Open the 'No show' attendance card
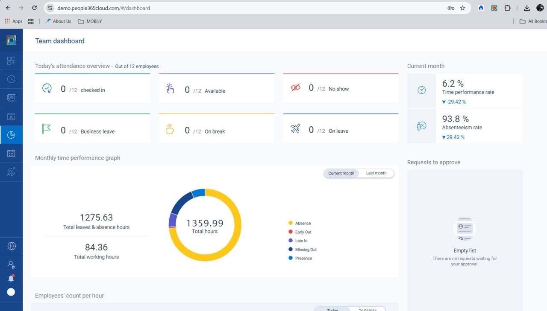Screen dimensions: 547x311 click(341, 88)
